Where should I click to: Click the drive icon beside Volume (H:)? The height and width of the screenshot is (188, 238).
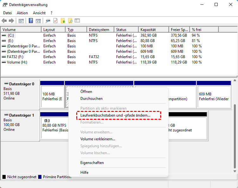coord(4,62)
